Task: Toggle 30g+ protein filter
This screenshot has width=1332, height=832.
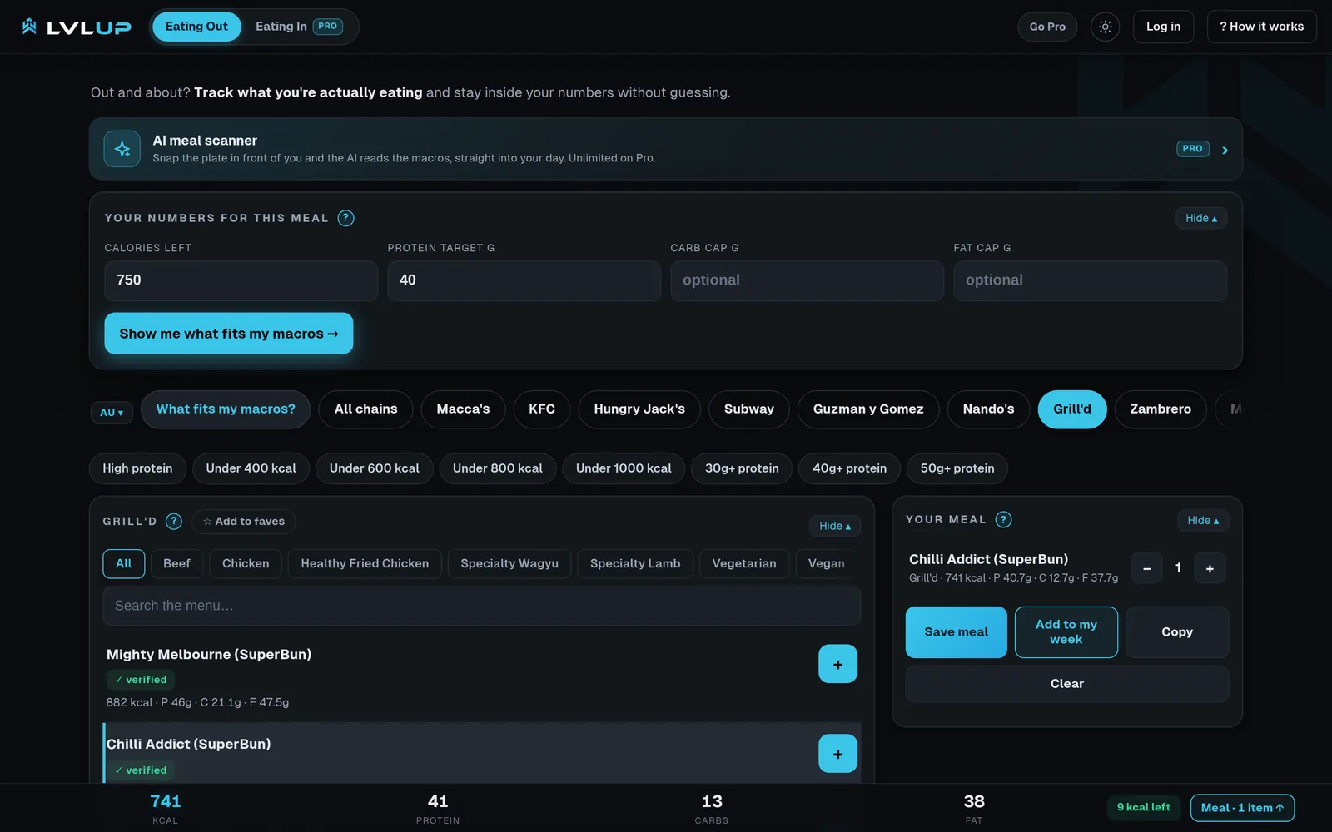Action: coord(742,468)
